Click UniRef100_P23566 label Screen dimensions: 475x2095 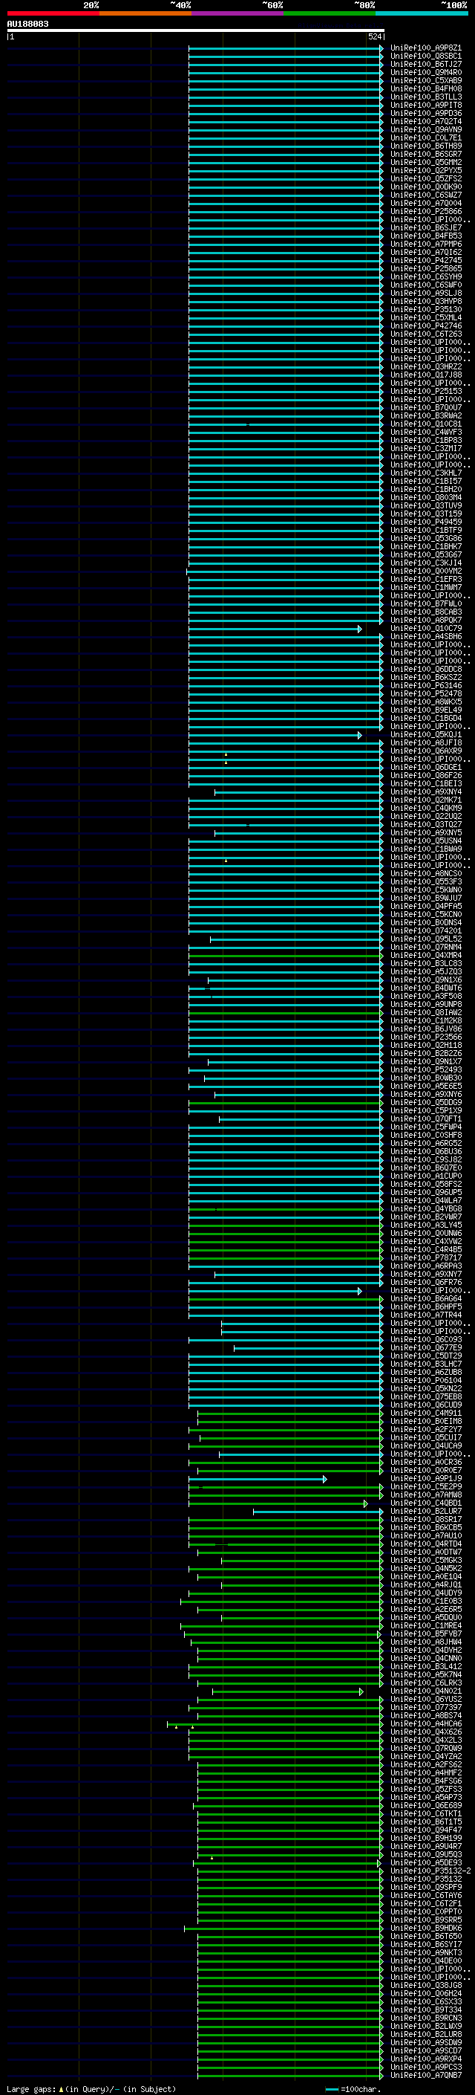point(425,1037)
